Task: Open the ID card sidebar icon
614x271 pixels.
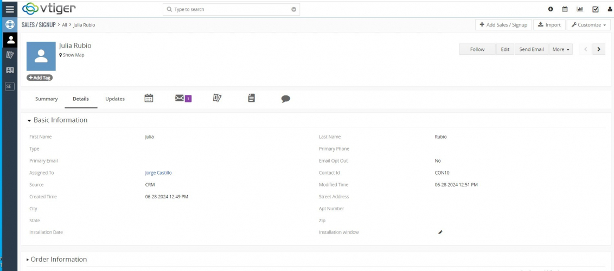Action: click(10, 70)
